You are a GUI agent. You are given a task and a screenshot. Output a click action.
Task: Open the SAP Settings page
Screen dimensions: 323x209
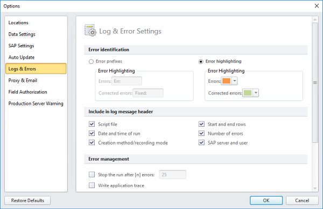coord(36,46)
